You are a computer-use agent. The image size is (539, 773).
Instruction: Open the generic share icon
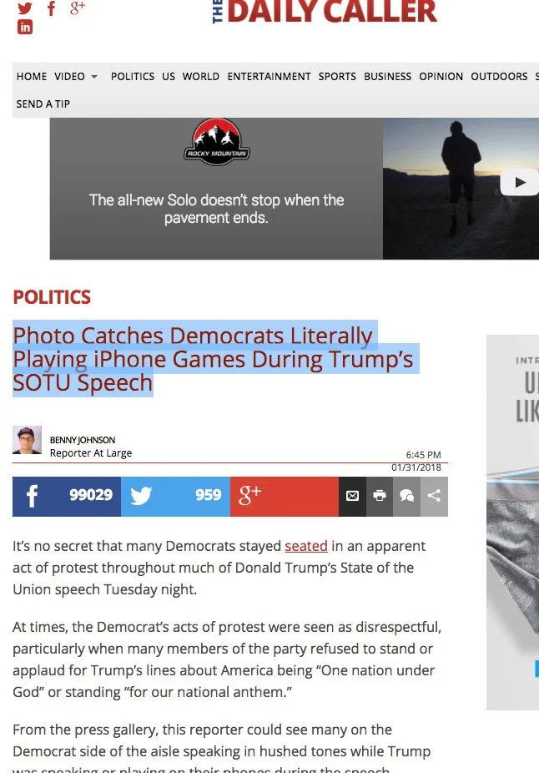434,496
